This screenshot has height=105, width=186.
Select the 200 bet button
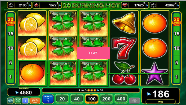tap(106, 99)
